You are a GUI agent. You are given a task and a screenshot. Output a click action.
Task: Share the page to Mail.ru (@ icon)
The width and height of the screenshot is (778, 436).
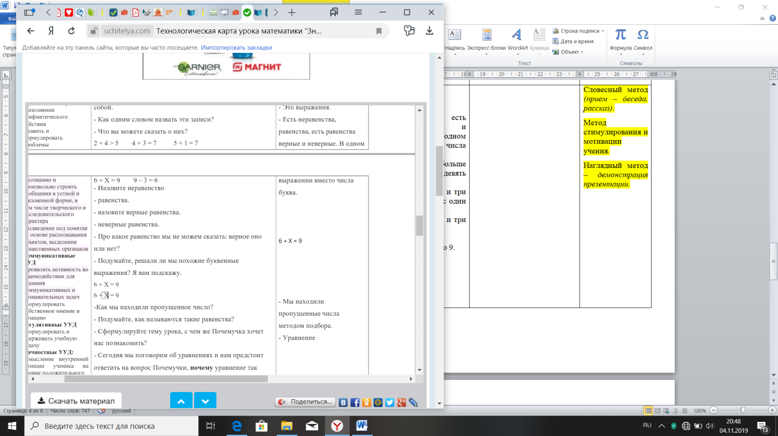coord(378,402)
